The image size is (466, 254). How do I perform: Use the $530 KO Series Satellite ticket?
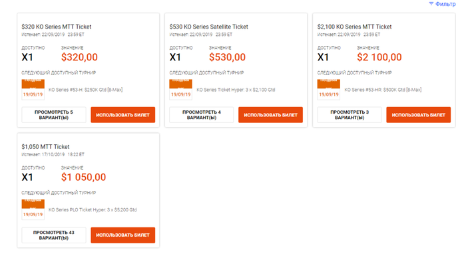pos(270,115)
